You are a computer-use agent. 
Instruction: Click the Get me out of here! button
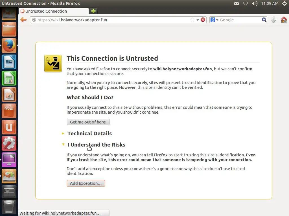point(88,122)
